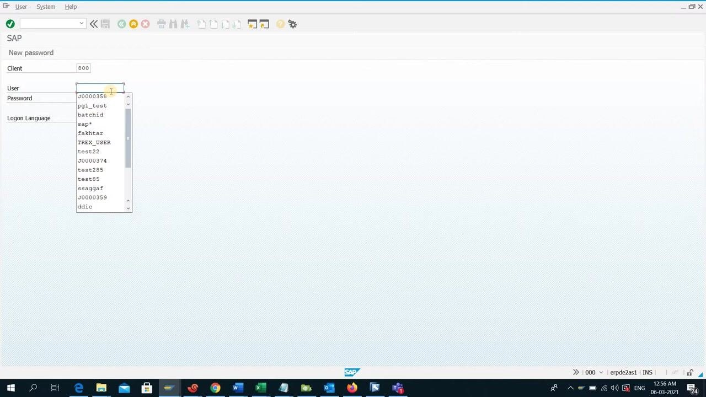Open the Help menu
The height and width of the screenshot is (397, 706).
point(71,7)
